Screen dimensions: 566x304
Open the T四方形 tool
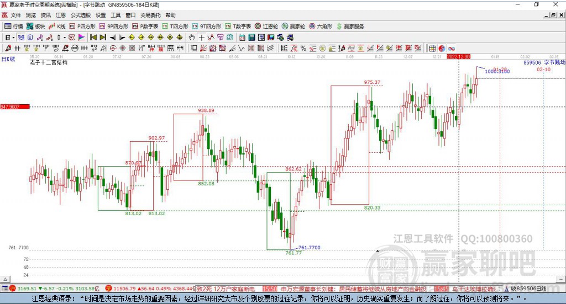pos(175,26)
